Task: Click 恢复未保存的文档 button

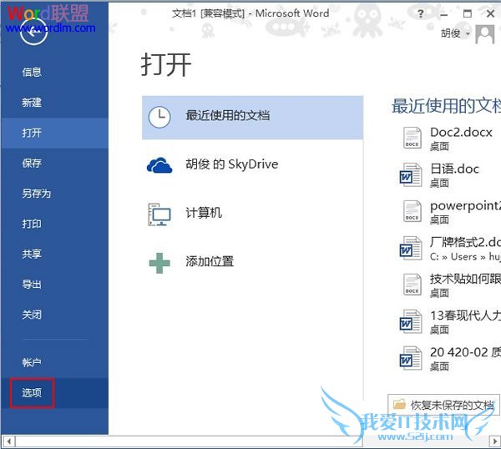Action: pos(443,405)
